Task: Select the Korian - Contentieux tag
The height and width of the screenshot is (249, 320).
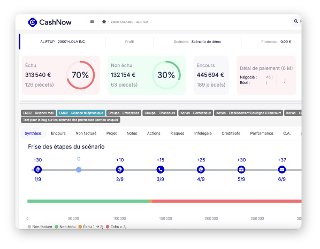Action: click(x=196, y=113)
